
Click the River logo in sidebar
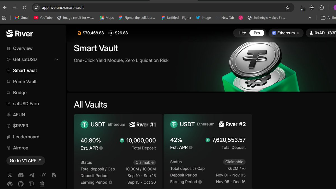click(x=20, y=34)
